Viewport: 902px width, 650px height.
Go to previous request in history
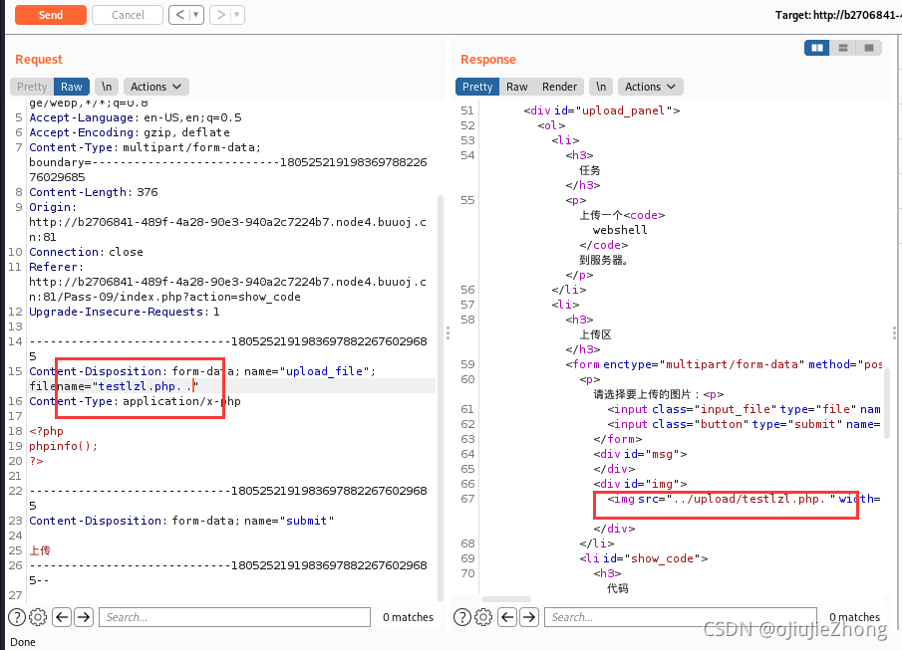pyautogui.click(x=180, y=15)
